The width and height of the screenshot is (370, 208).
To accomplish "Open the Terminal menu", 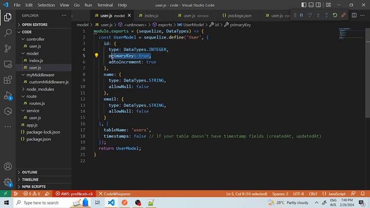I will pos(105,5).
